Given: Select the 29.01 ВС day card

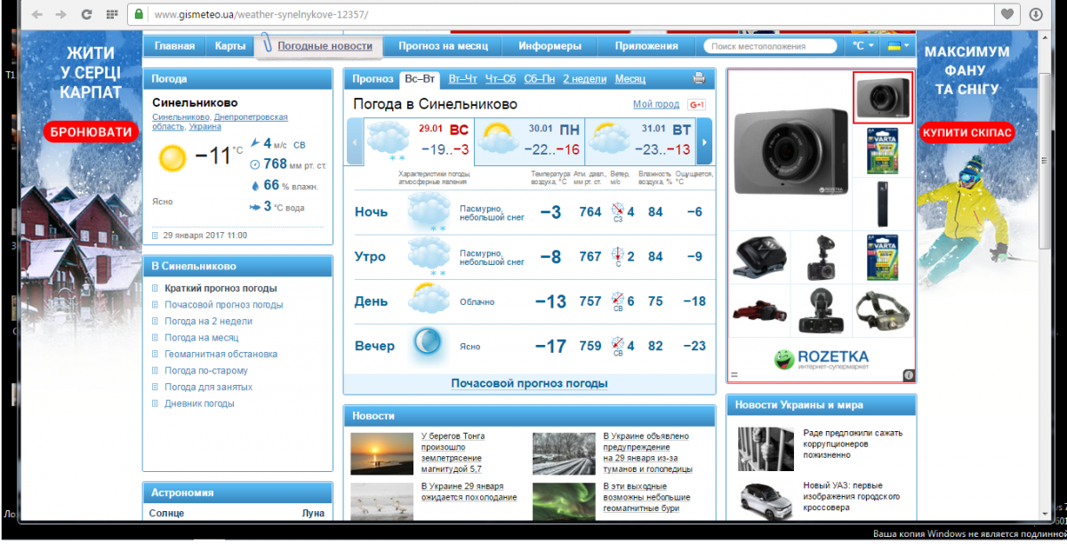Looking at the screenshot, I should (x=419, y=143).
